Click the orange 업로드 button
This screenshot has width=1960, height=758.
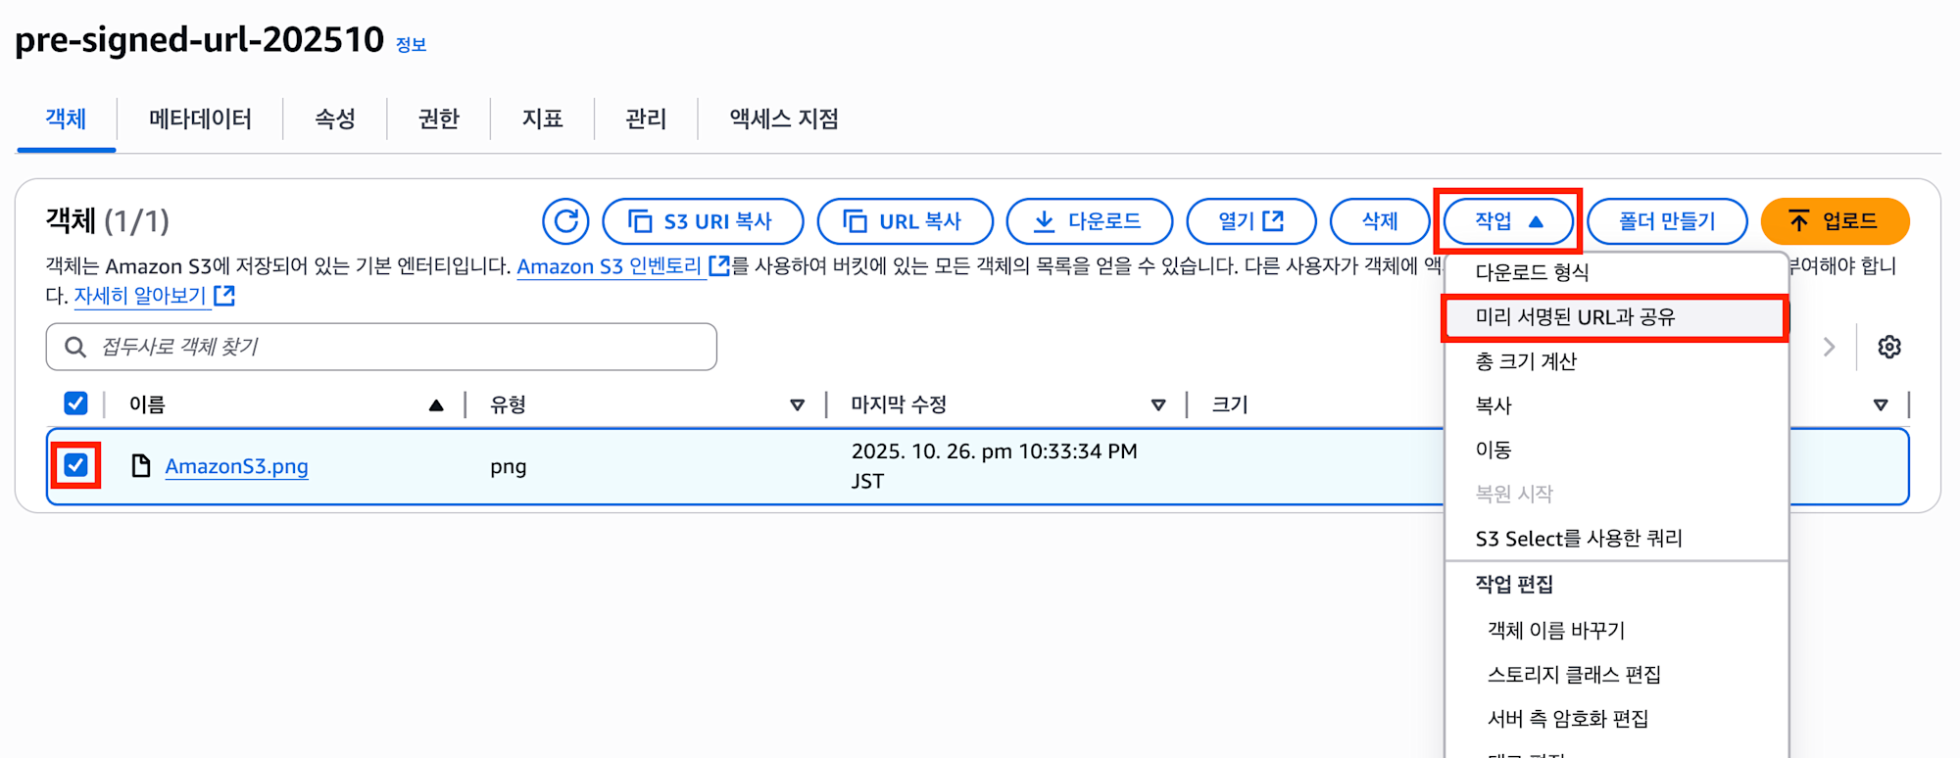tap(1835, 221)
